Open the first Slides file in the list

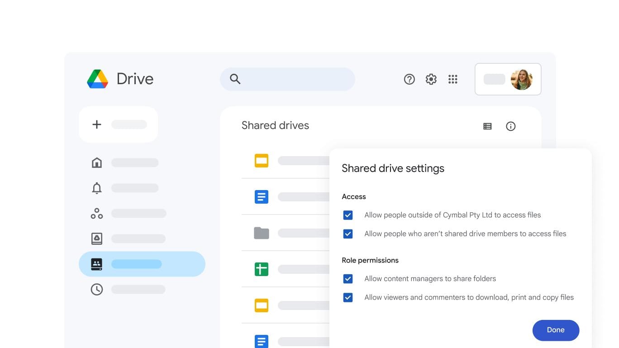(262, 161)
